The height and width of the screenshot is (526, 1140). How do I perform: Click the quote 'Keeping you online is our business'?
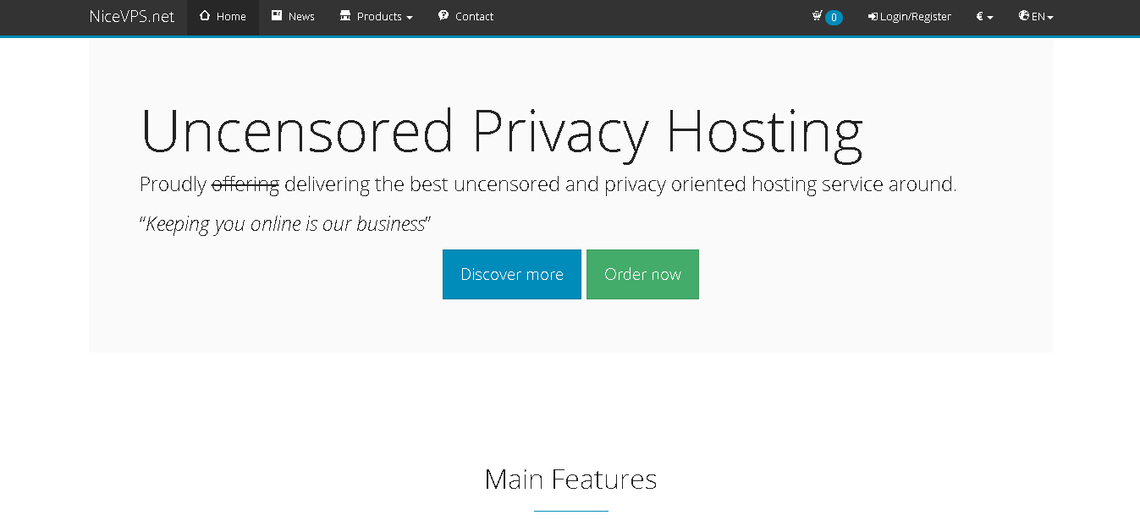point(285,224)
